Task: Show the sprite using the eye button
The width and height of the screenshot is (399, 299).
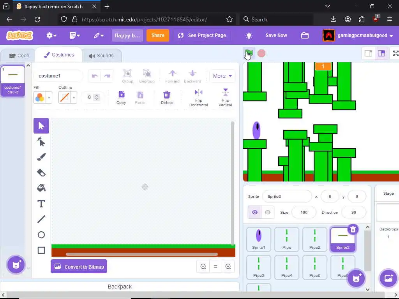Action: (x=255, y=212)
